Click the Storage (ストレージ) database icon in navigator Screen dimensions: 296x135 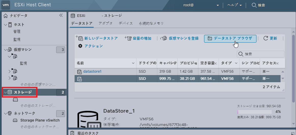pos(10,92)
